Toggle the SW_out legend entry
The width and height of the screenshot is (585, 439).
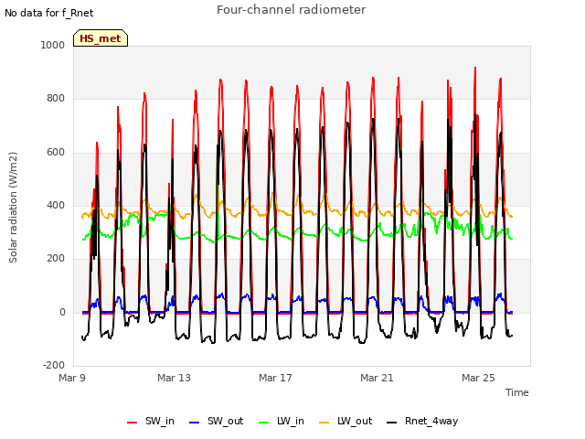pos(217,421)
